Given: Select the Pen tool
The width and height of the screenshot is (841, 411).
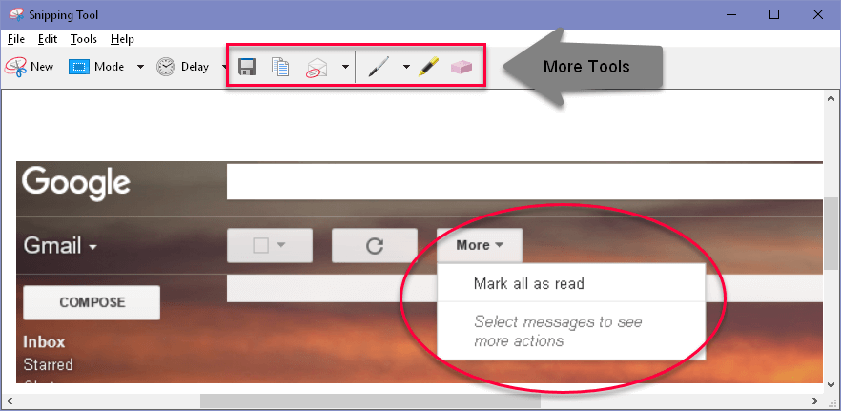Looking at the screenshot, I should (379, 67).
